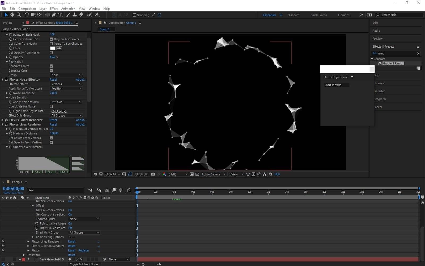Reset the Plexus Noise Effector effect
Viewport: 425px width, 266px height.
[x=53, y=80]
